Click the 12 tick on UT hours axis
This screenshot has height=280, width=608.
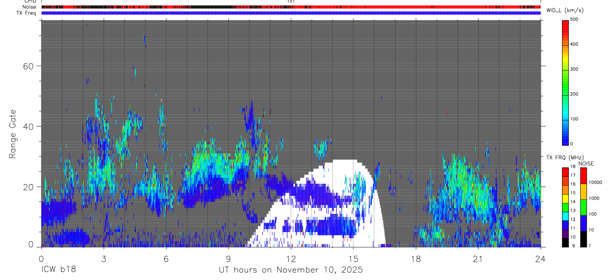click(291, 258)
